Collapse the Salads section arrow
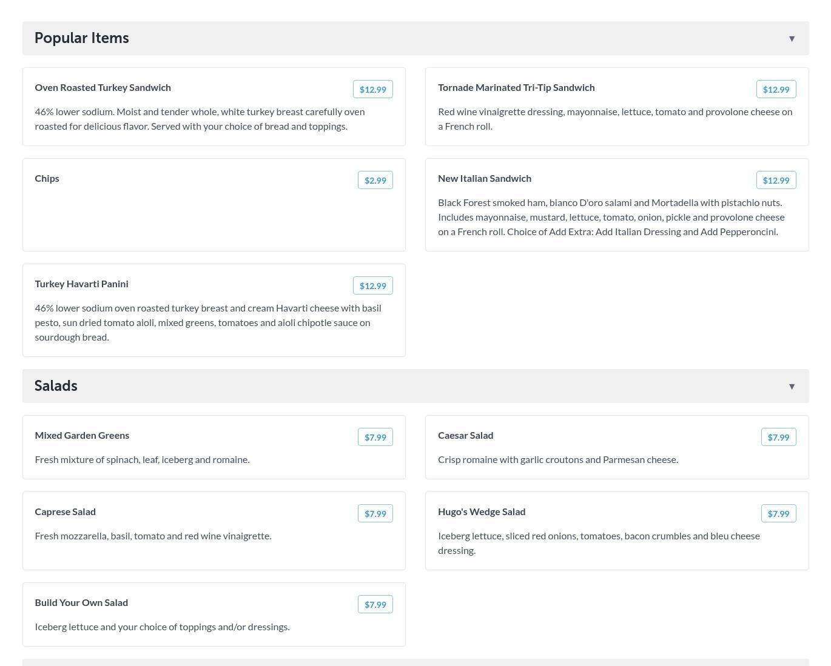 [x=792, y=387]
